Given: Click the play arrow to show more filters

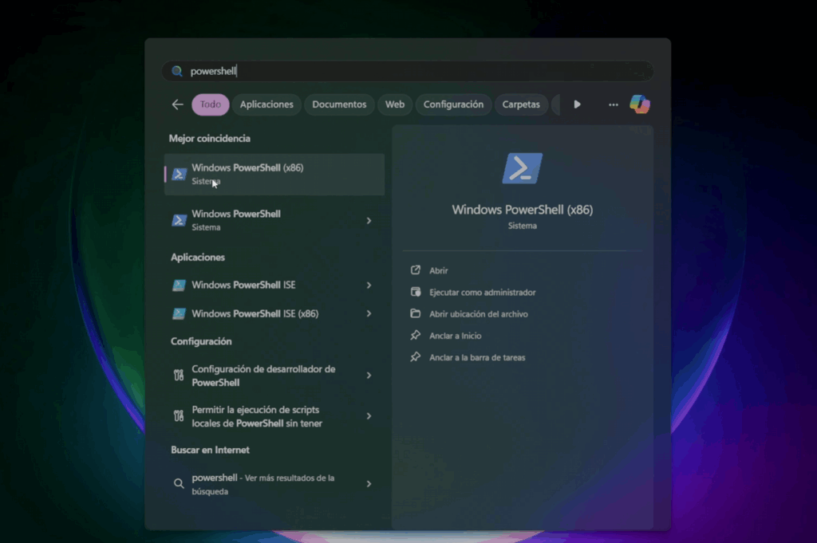Looking at the screenshot, I should click(x=577, y=104).
